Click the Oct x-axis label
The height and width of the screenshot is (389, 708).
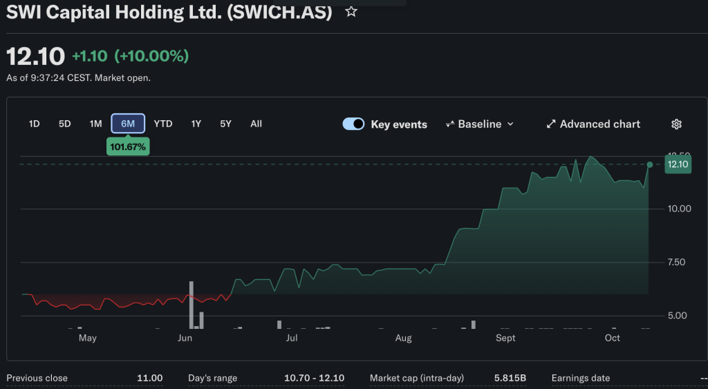(613, 338)
